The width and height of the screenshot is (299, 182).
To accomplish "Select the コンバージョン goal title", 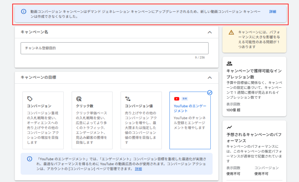I will click(x=39, y=106).
